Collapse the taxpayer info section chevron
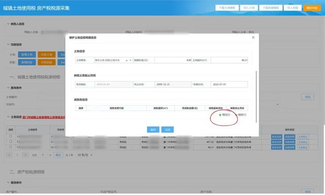This screenshot has height=195, width=325. coord(8,24)
